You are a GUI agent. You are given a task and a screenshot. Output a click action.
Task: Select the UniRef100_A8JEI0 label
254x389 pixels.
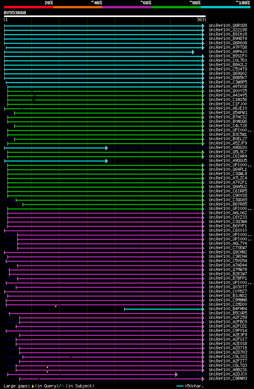click(x=228, y=109)
